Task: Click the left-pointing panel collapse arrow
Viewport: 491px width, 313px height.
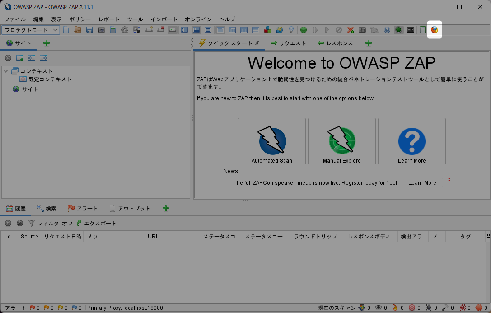Action: 192,40
